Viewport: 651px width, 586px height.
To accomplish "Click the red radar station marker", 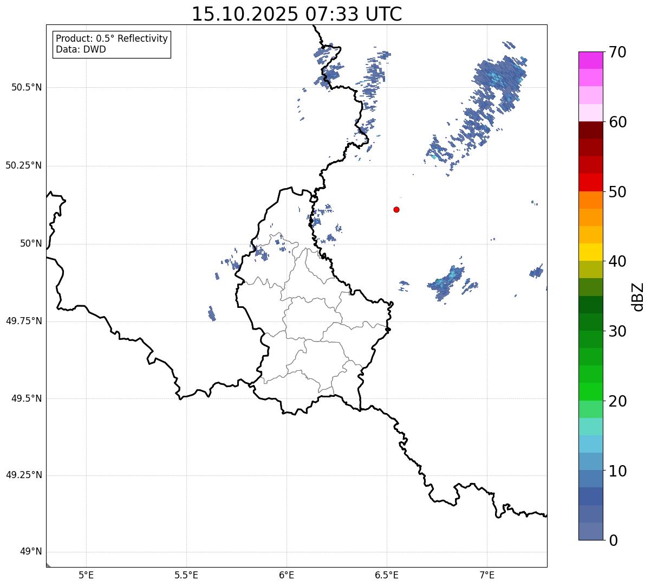I will (396, 209).
